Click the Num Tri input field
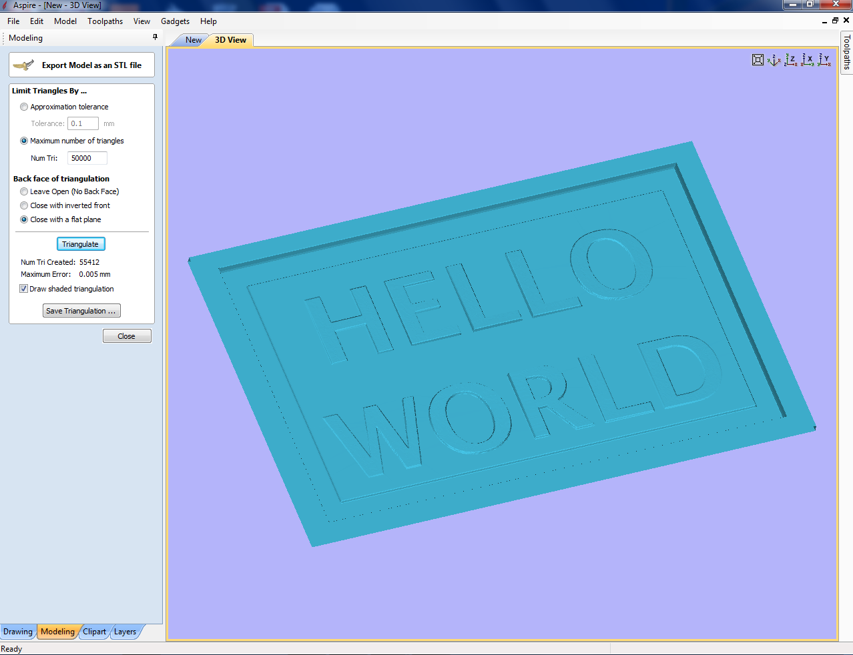The height and width of the screenshot is (655, 853). (87, 158)
